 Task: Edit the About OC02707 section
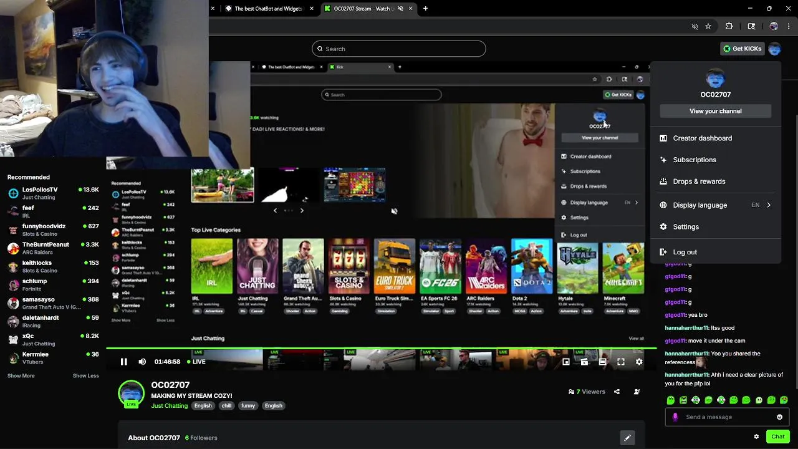[627, 438]
